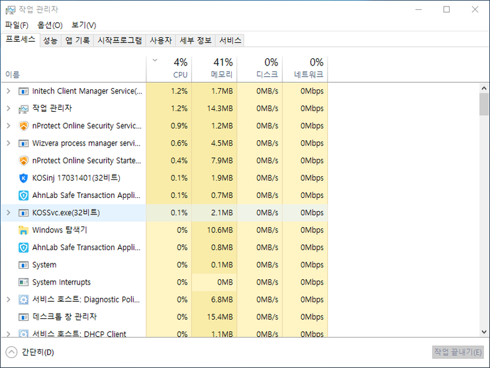490x368 pixels.
Task: Click the Initech Client Manager Service icon
Action: pos(24,91)
